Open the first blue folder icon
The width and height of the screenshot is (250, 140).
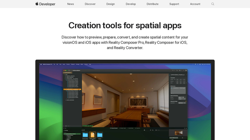click(85, 135)
